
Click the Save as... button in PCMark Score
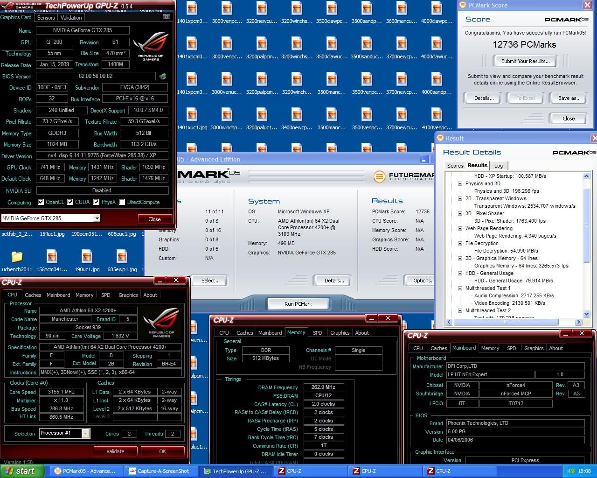569,98
